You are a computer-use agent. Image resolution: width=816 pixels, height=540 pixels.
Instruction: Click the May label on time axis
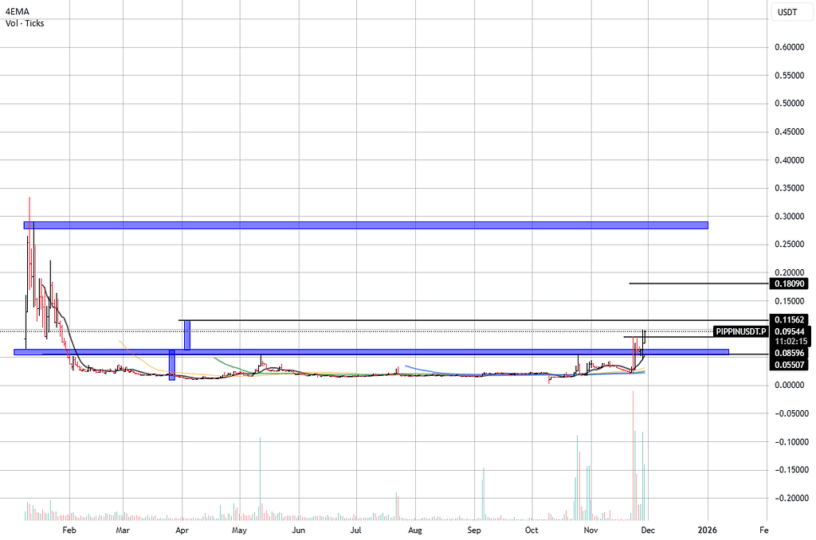coord(239,529)
